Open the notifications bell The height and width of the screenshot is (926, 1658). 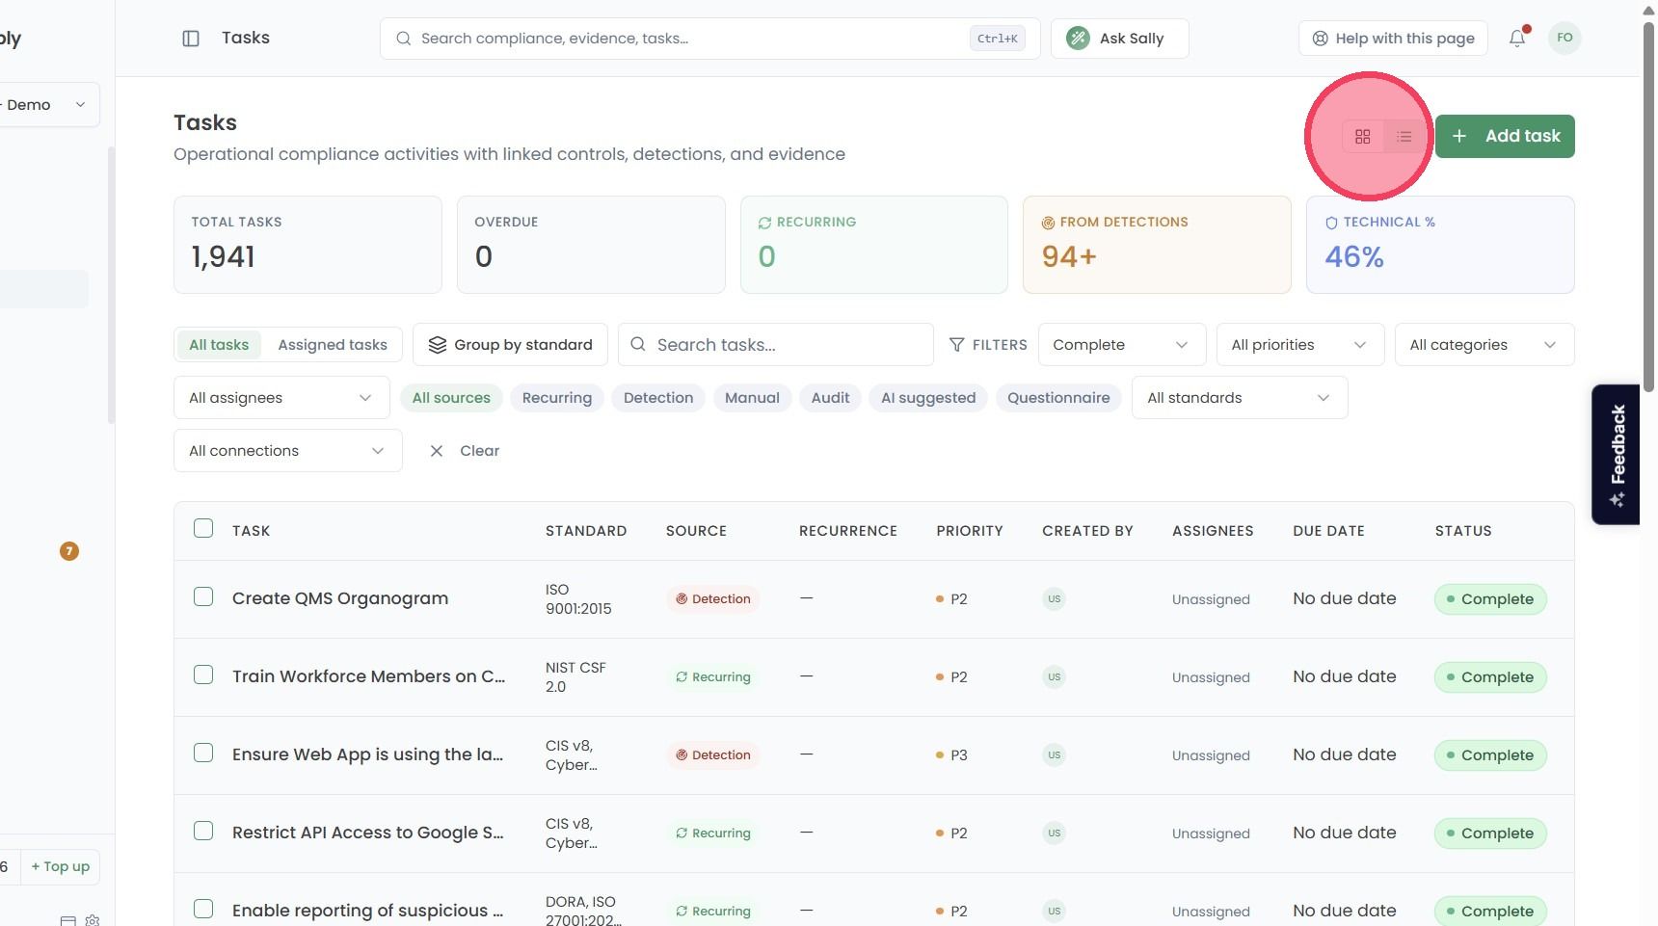point(1517,39)
